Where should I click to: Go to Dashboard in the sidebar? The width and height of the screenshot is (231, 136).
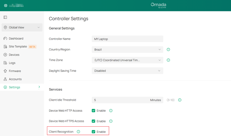pos(16,39)
